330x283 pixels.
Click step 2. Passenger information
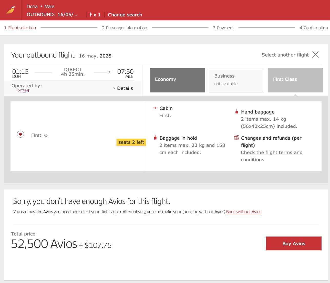pyautogui.click(x=125, y=28)
